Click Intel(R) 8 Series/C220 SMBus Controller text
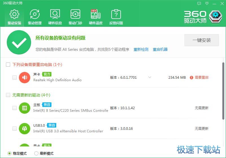 [71, 111]
